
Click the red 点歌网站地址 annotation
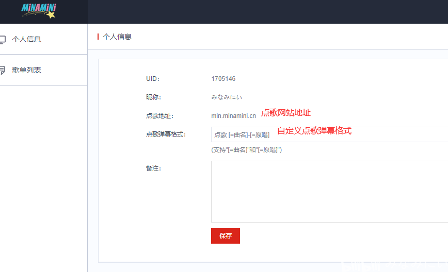click(x=286, y=113)
